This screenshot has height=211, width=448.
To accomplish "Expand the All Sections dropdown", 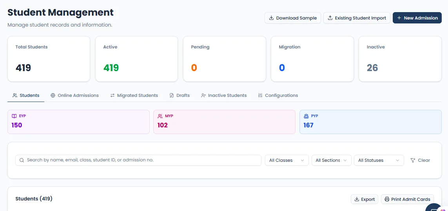I will [332, 160].
